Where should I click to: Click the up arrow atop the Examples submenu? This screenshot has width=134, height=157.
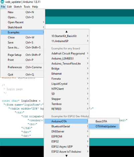tap(66, 32)
